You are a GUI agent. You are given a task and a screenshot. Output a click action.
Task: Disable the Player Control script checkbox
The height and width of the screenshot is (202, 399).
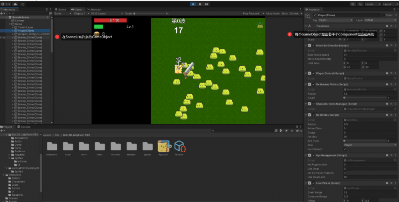[x=314, y=73]
